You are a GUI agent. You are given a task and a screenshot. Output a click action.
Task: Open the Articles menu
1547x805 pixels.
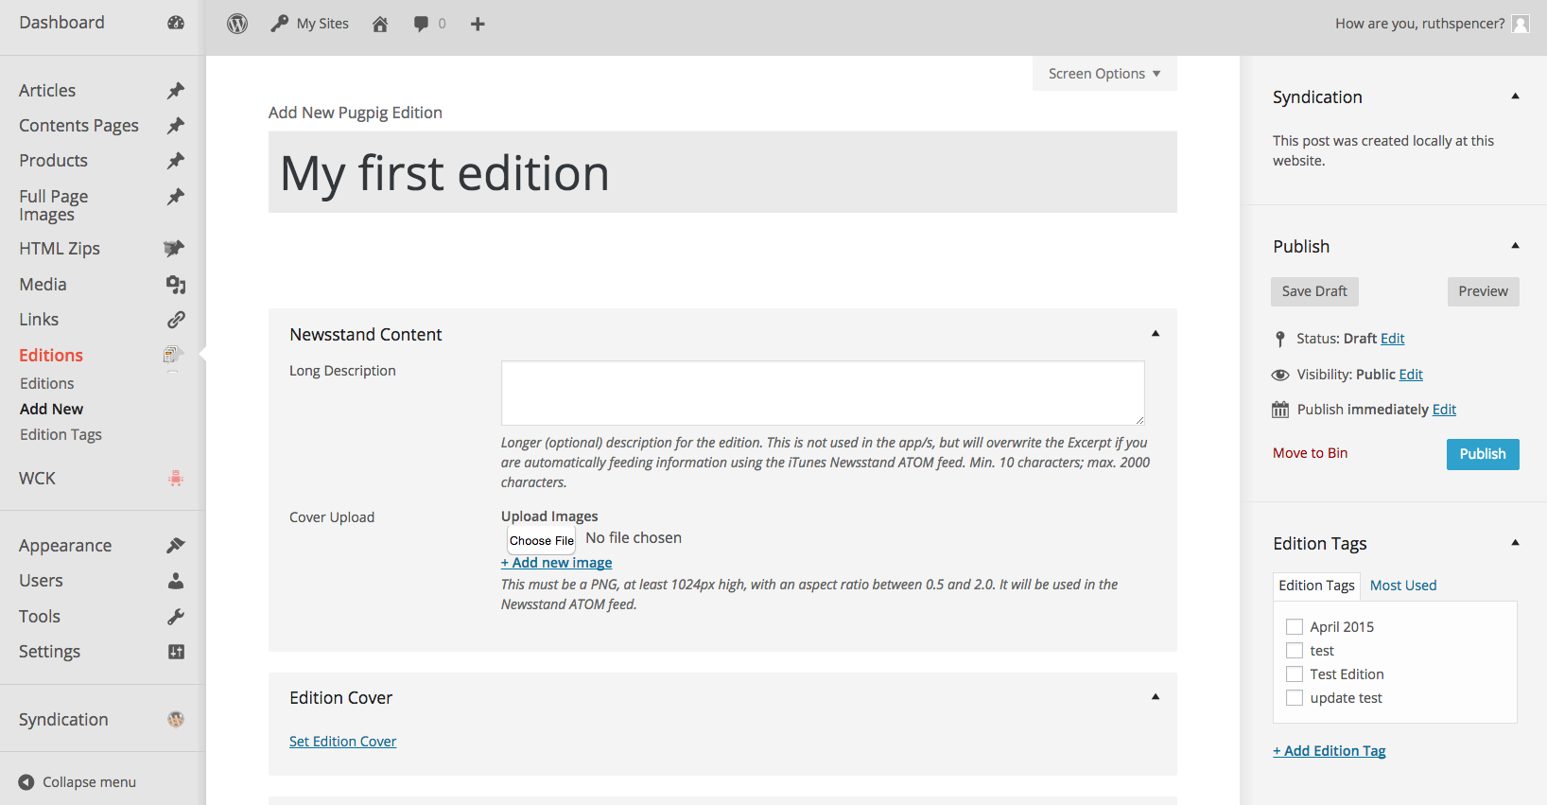click(47, 91)
